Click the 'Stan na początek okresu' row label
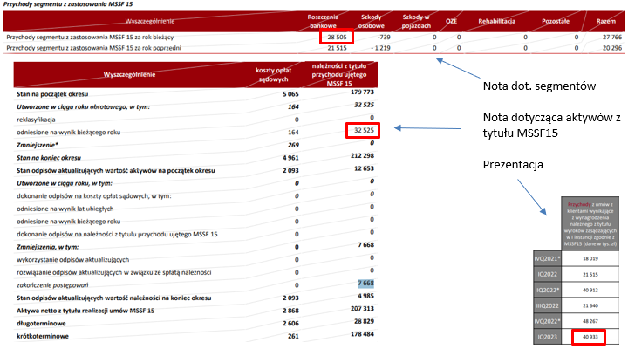This screenshot has width=628, height=349. pyautogui.click(x=52, y=94)
